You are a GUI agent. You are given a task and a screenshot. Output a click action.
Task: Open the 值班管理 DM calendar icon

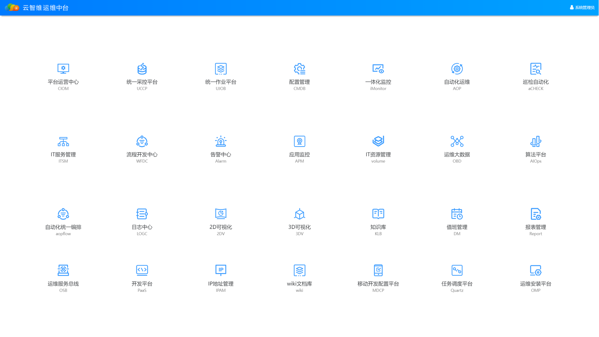click(x=457, y=214)
